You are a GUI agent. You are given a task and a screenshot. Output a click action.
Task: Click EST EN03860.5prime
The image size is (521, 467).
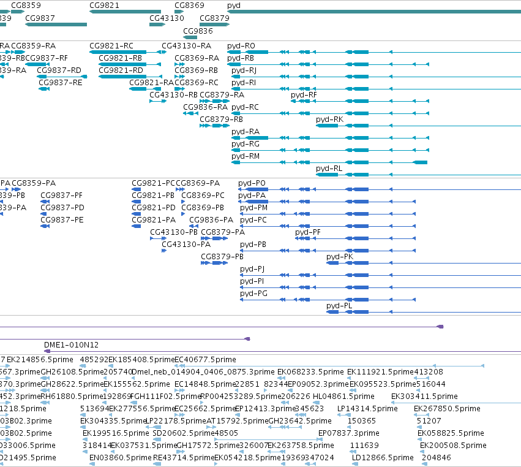coord(121,458)
